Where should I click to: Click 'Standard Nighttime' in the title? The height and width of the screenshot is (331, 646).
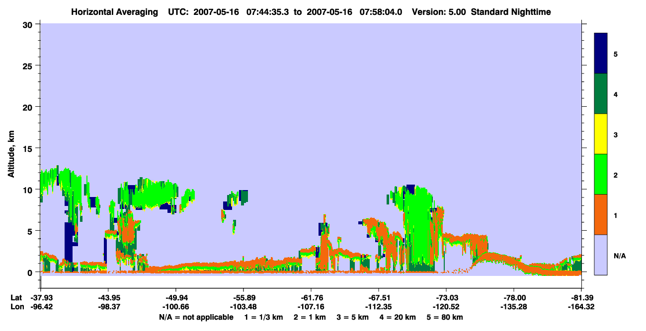(x=512, y=11)
